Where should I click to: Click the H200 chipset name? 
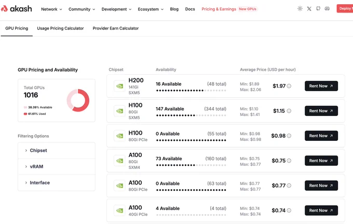pyautogui.click(x=136, y=80)
